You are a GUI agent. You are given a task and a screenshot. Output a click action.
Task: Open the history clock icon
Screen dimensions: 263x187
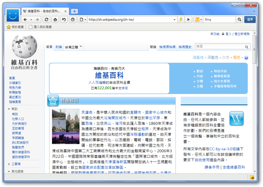point(73,20)
